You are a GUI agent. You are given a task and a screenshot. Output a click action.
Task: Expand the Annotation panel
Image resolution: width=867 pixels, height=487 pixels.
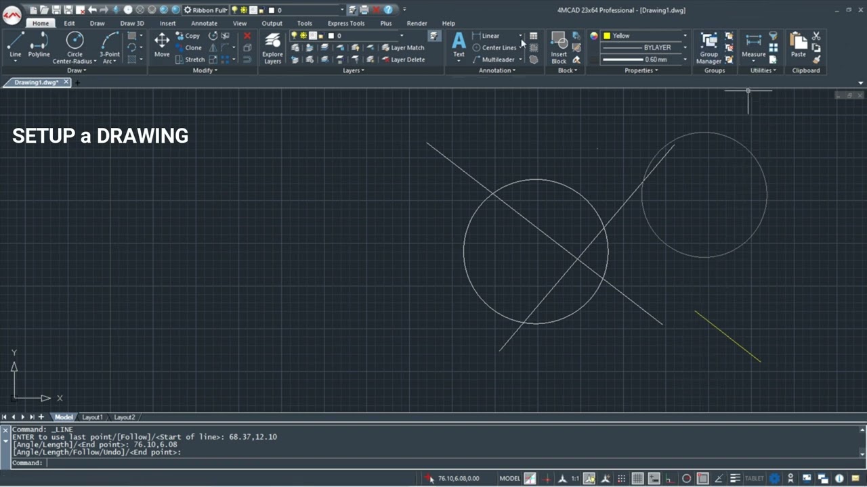(497, 70)
